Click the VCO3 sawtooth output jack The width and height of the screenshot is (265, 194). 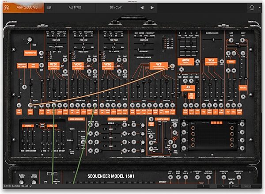pos(125,60)
